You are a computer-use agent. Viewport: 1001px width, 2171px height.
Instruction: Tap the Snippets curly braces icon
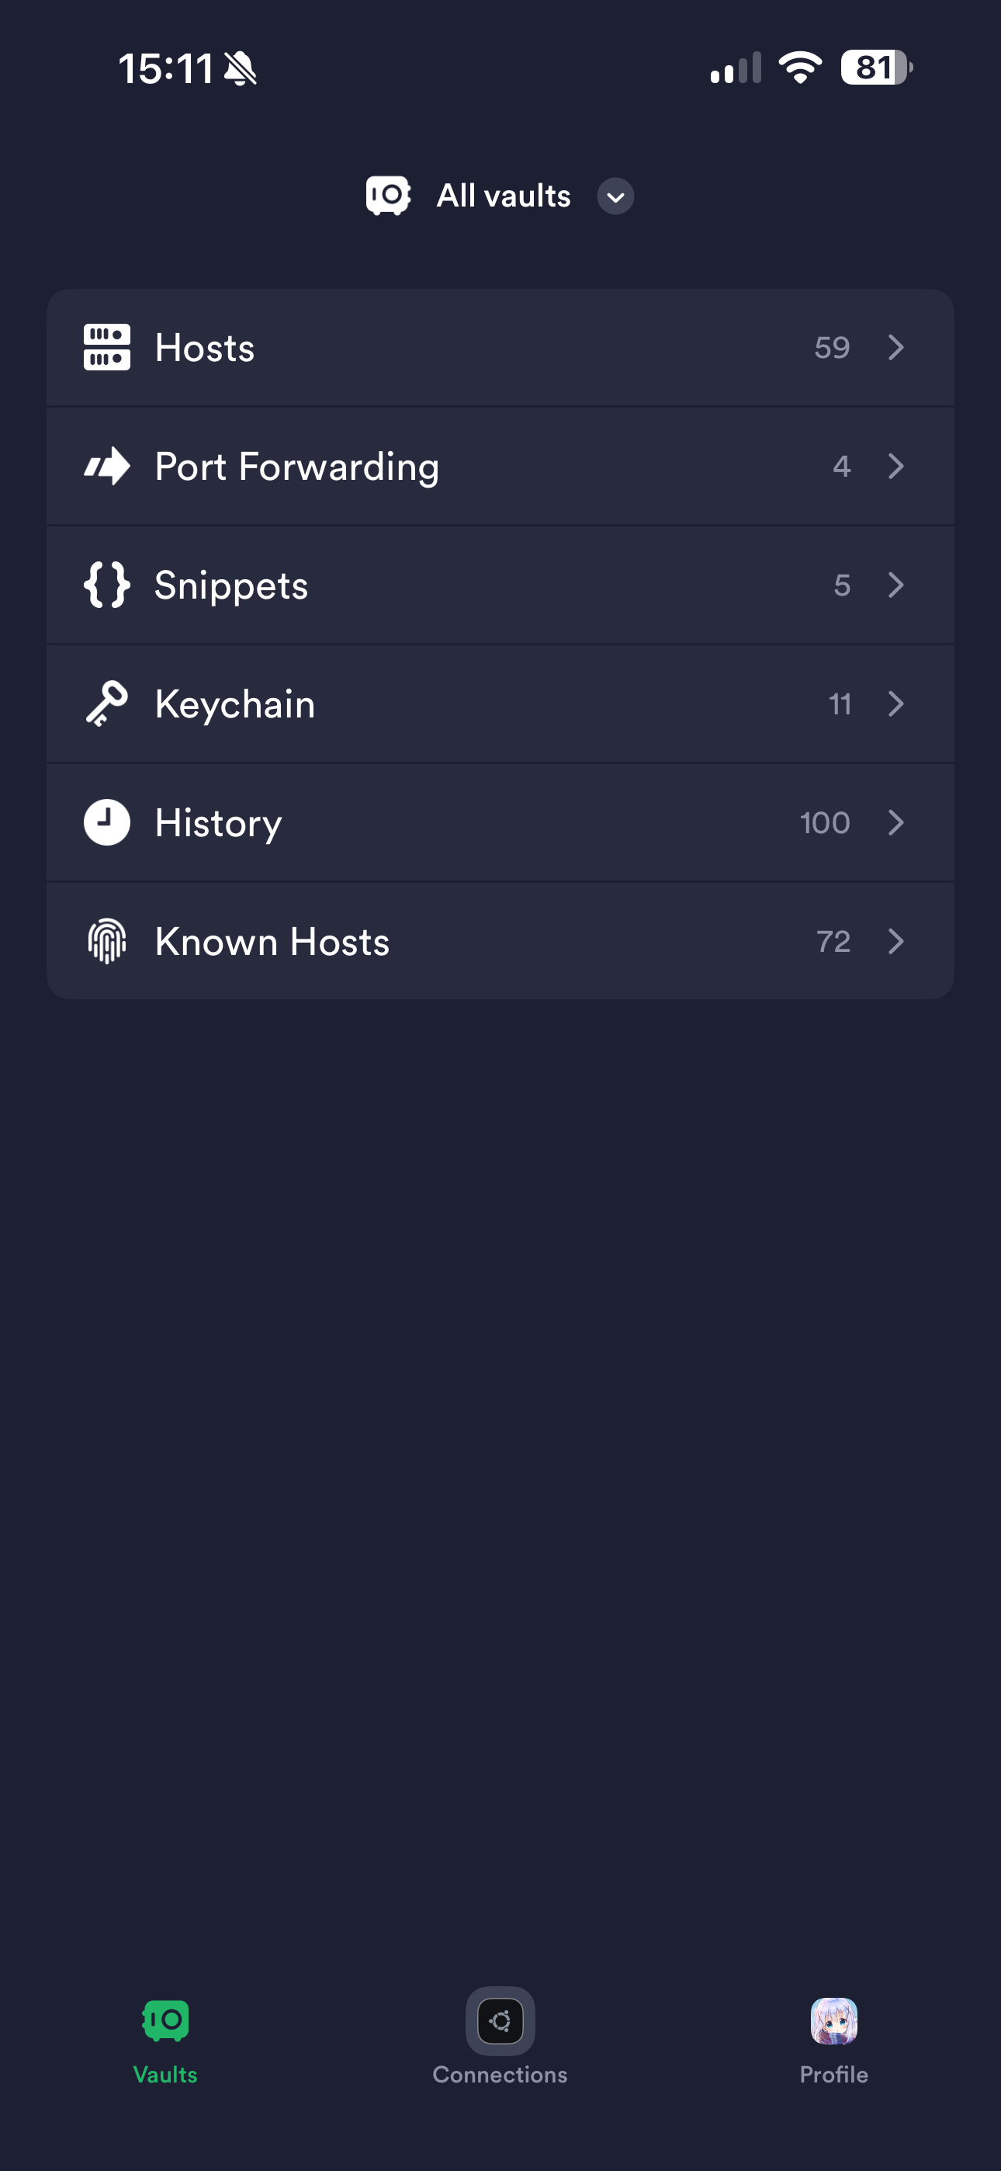pyautogui.click(x=107, y=585)
